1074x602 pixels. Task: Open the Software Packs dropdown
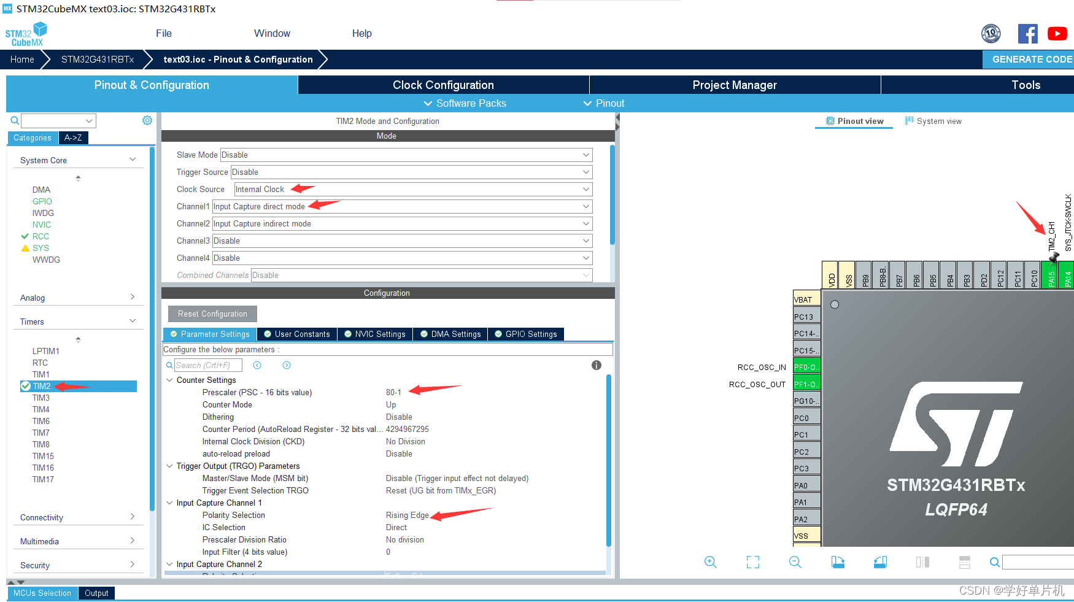(465, 103)
